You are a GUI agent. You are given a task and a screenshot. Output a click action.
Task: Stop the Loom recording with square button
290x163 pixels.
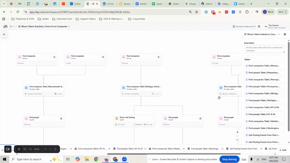click(19, 149)
